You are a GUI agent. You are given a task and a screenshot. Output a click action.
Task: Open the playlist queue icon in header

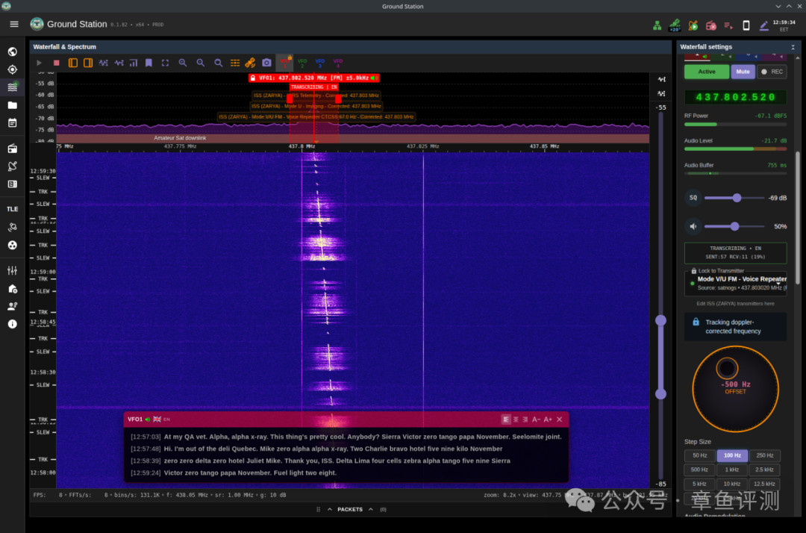coord(728,25)
